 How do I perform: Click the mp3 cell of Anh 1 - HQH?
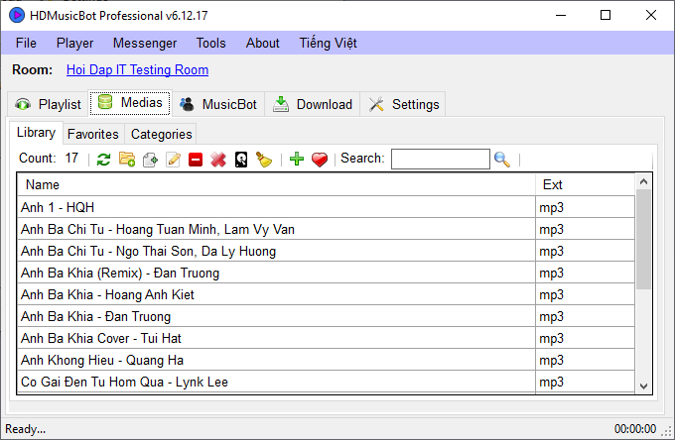tap(586, 207)
